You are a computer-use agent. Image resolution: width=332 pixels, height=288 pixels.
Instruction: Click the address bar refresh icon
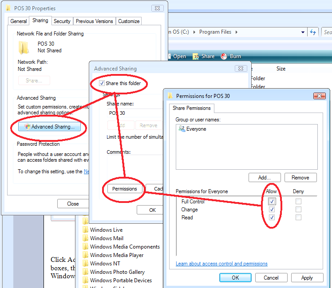click(x=313, y=32)
